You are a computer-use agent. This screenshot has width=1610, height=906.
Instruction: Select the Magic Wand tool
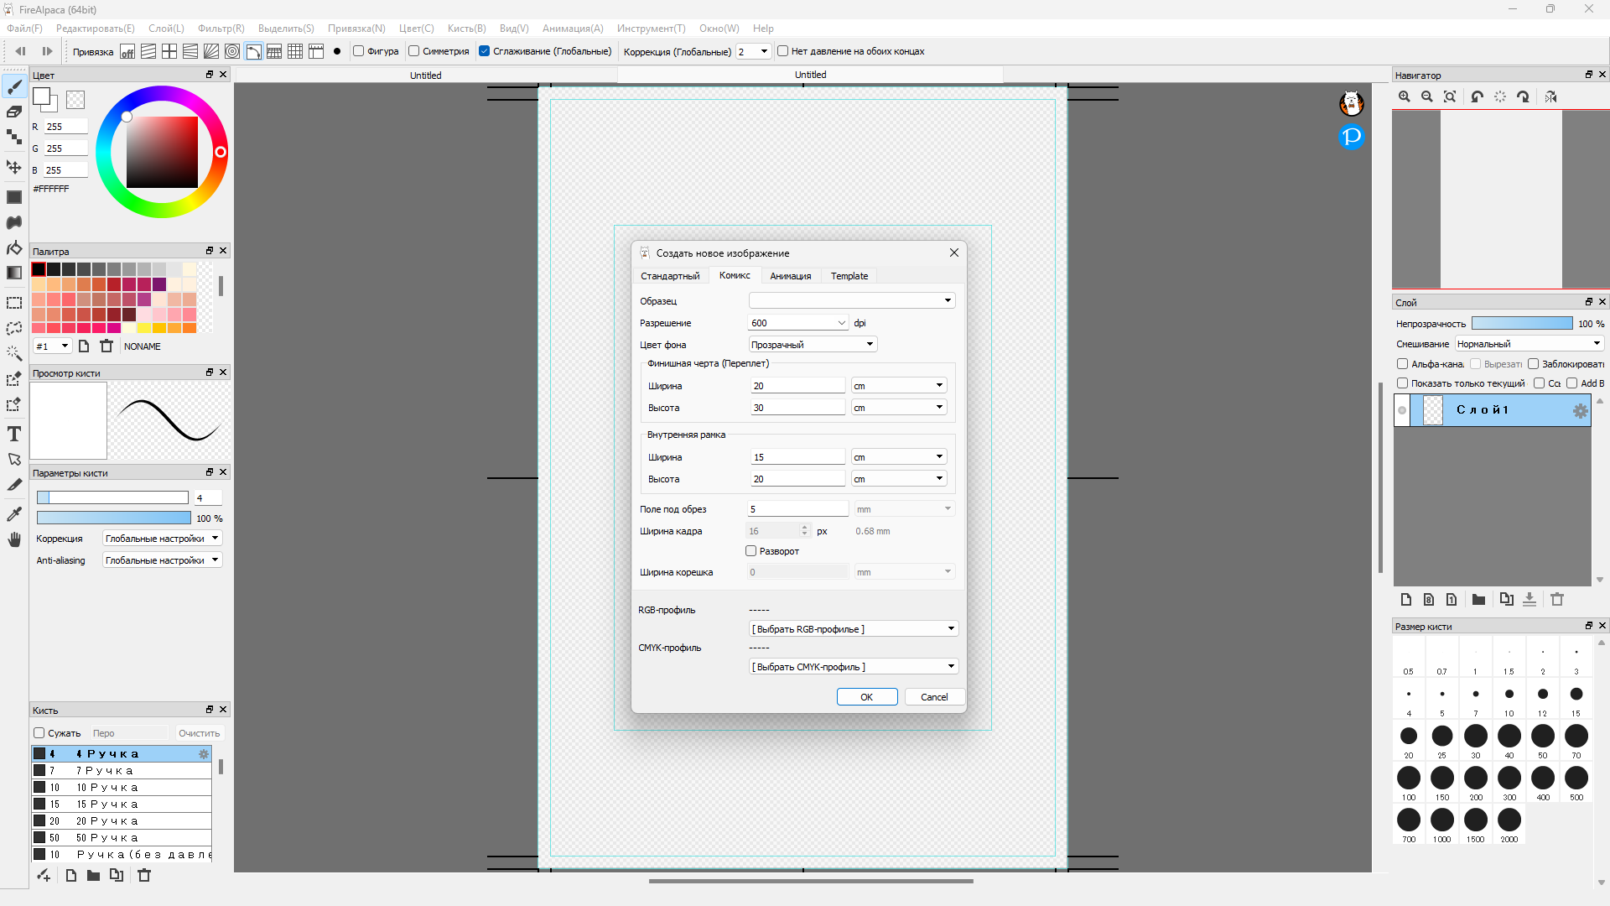coord(14,353)
